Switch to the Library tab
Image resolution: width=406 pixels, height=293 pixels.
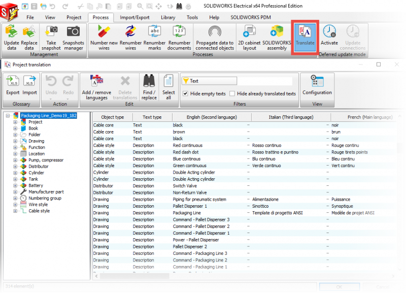coord(168,17)
